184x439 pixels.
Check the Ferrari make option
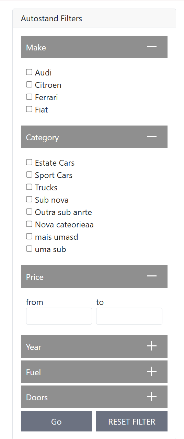(x=29, y=97)
